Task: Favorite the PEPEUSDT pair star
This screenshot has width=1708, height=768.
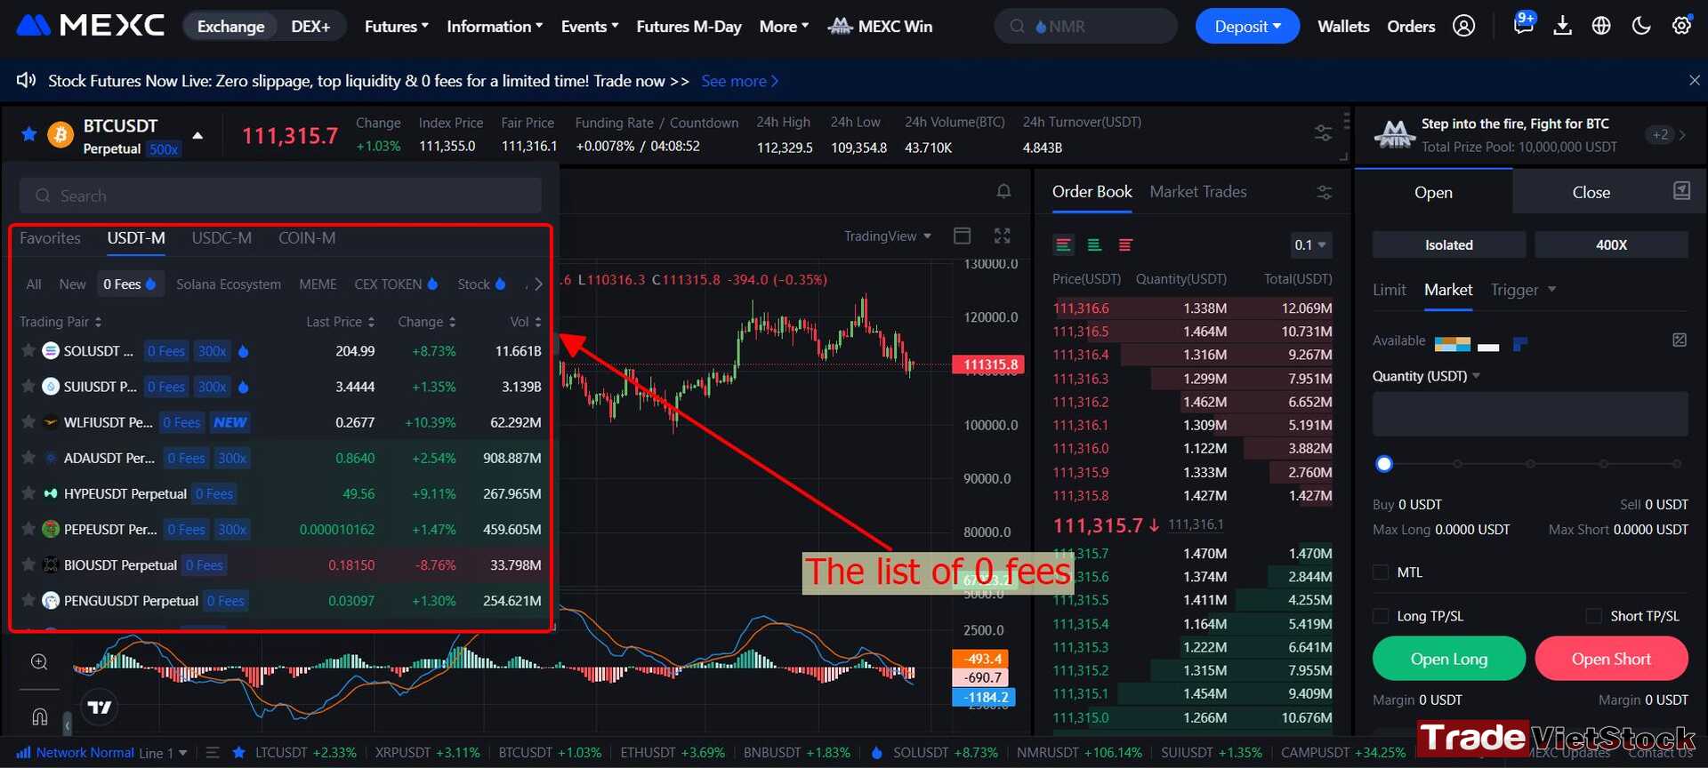Action: click(28, 528)
